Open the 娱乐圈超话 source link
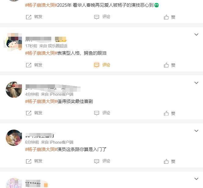The height and width of the screenshot is (188, 203). tap(58, 46)
